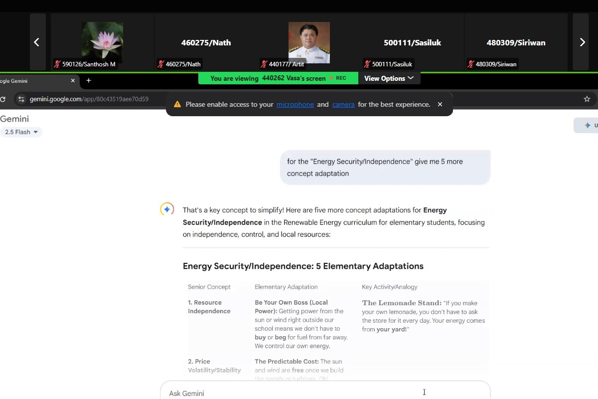The width and height of the screenshot is (598, 399).
Task: Click the camera link in the warning
Action: point(343,104)
